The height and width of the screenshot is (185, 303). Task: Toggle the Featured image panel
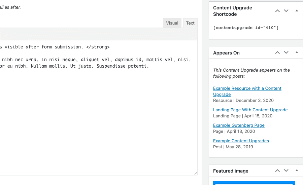pyautogui.click(x=297, y=171)
